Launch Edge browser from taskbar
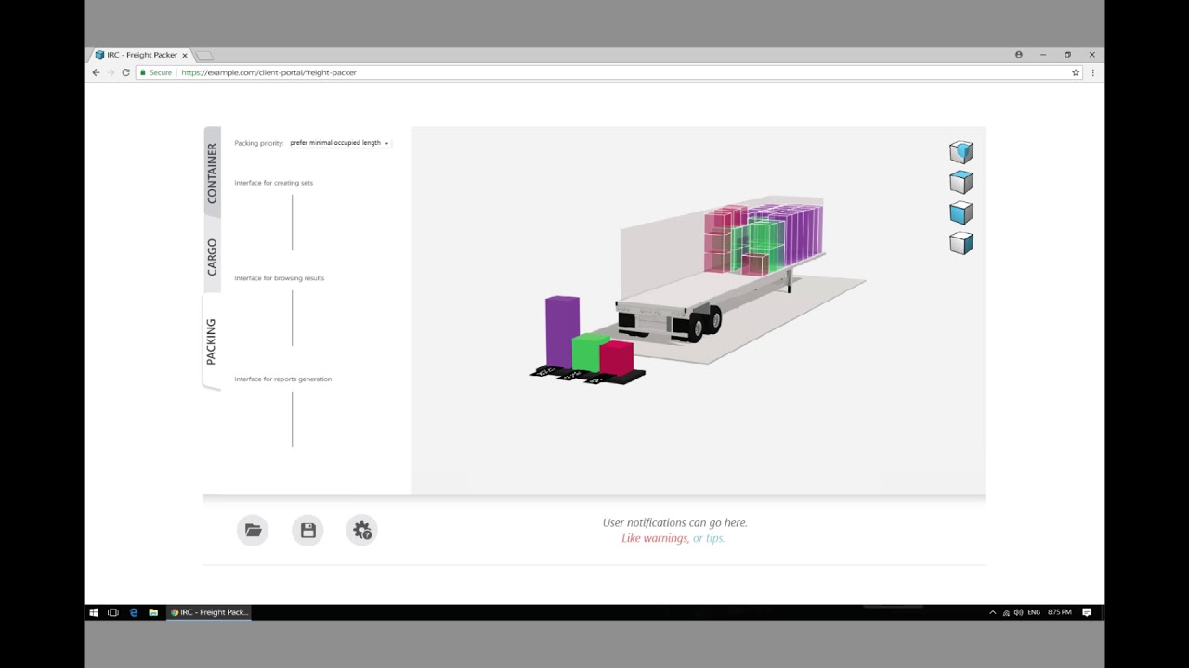The image size is (1189, 668). (x=134, y=612)
